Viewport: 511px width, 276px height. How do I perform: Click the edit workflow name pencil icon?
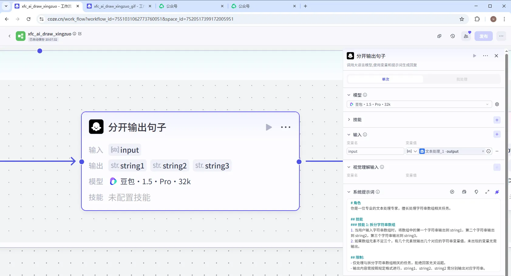(x=80, y=34)
